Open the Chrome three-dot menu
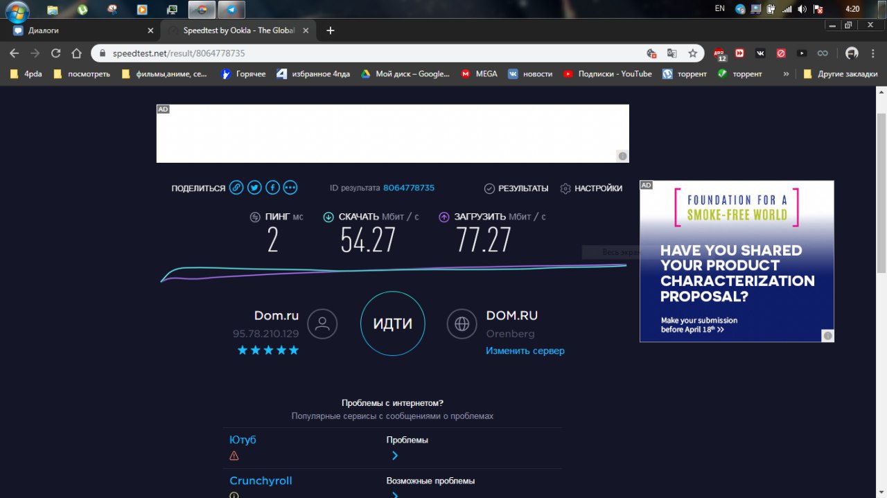This screenshot has width=887, height=498. click(873, 53)
